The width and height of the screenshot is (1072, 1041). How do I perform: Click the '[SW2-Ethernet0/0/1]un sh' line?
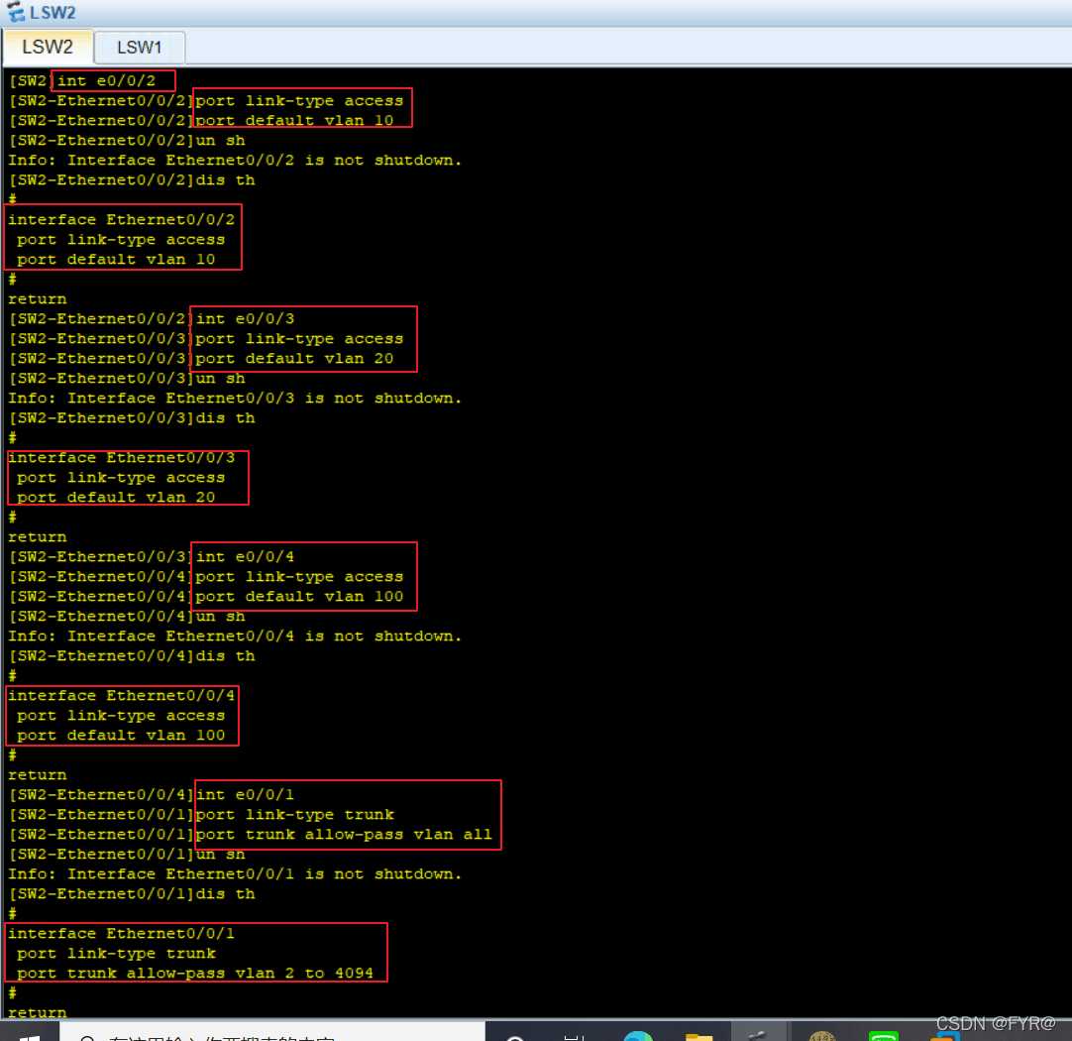tap(127, 855)
